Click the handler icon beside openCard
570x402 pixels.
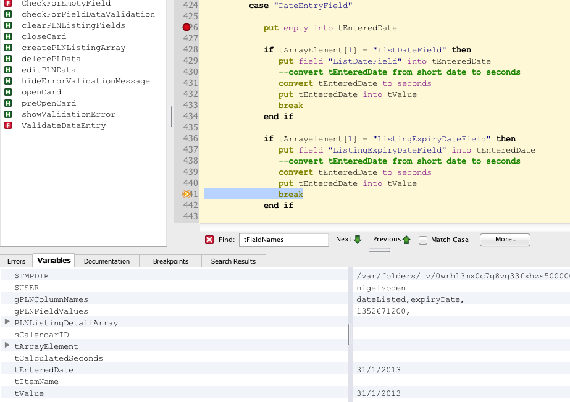point(8,92)
